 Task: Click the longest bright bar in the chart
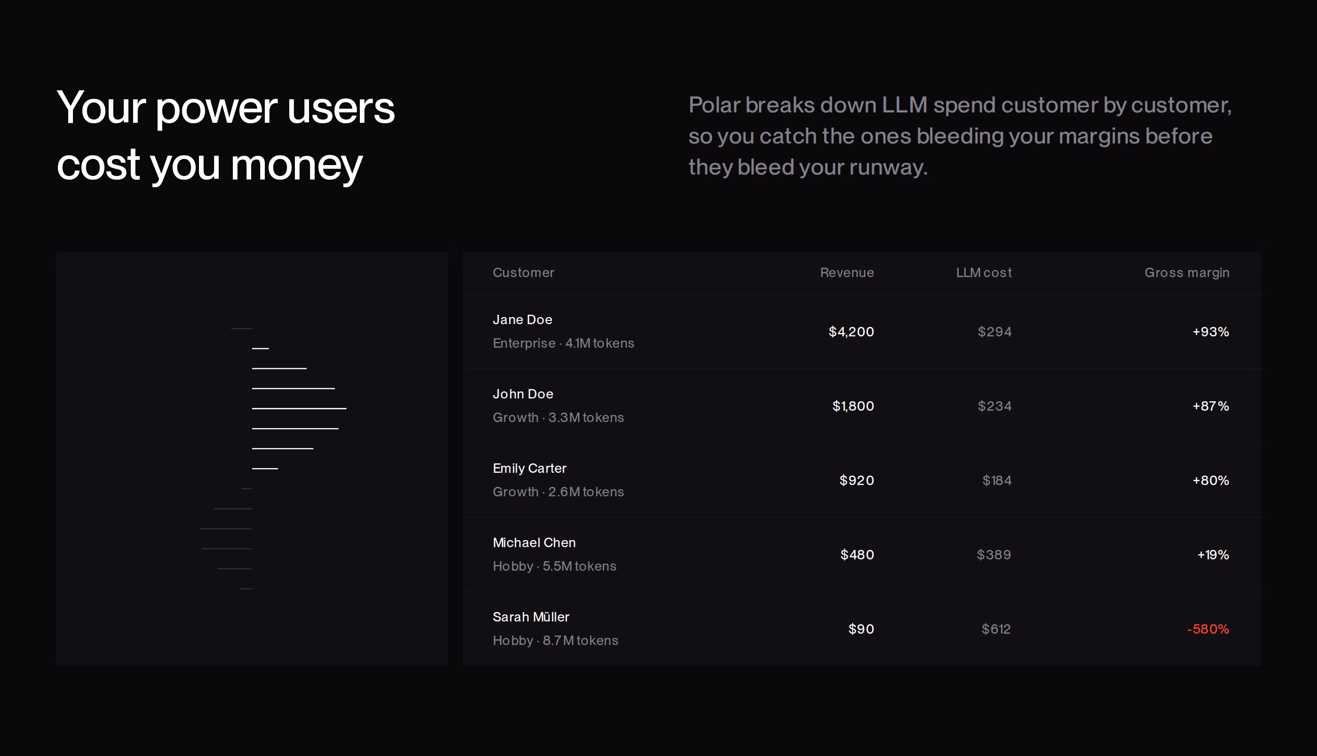[299, 409]
